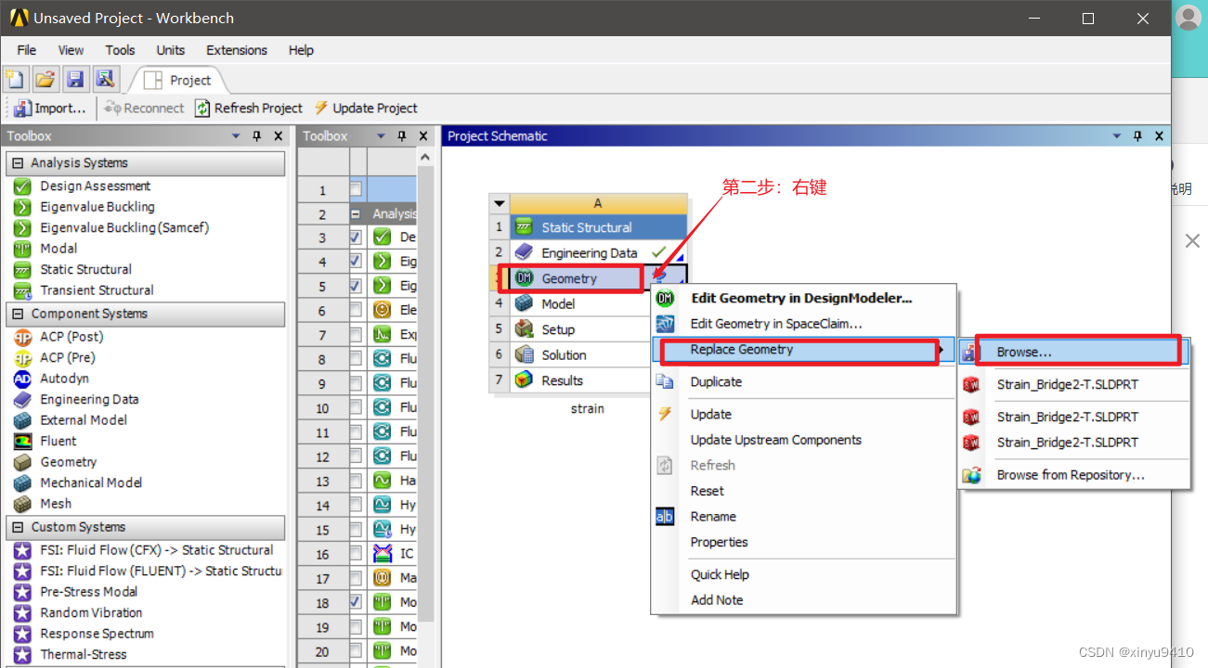
Task: Close the left Toolbox panel
Action: click(278, 136)
